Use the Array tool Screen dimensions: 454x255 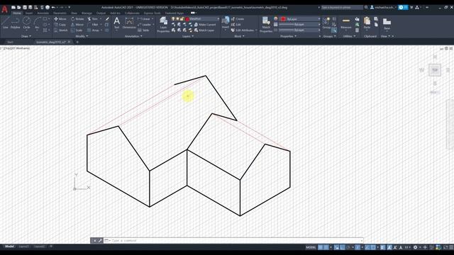(x=93, y=30)
